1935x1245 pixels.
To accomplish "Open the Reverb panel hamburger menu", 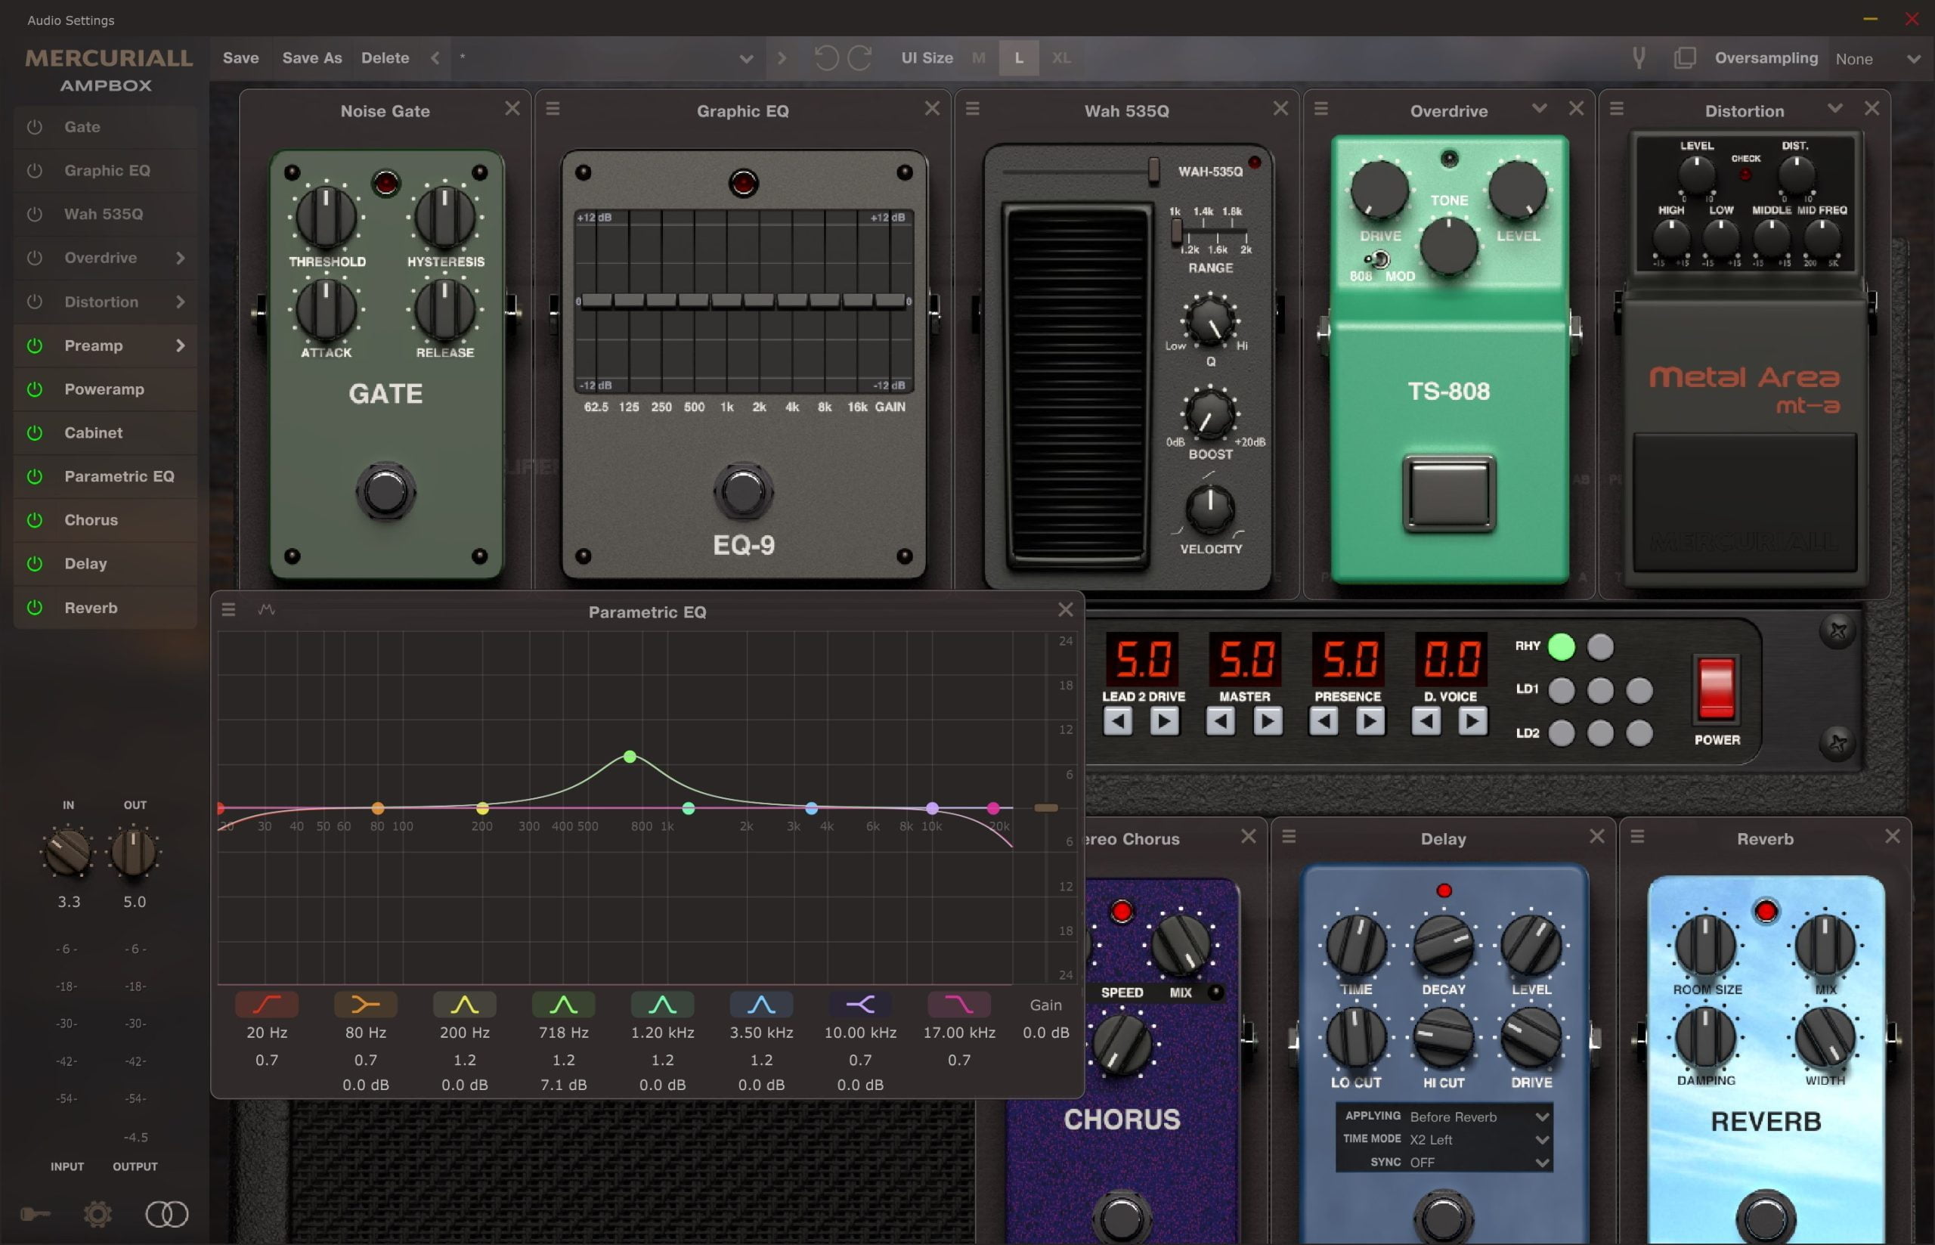I will [x=1637, y=837].
